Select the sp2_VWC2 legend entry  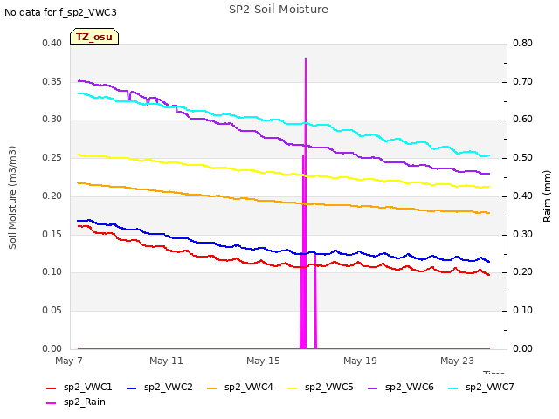[160, 387]
